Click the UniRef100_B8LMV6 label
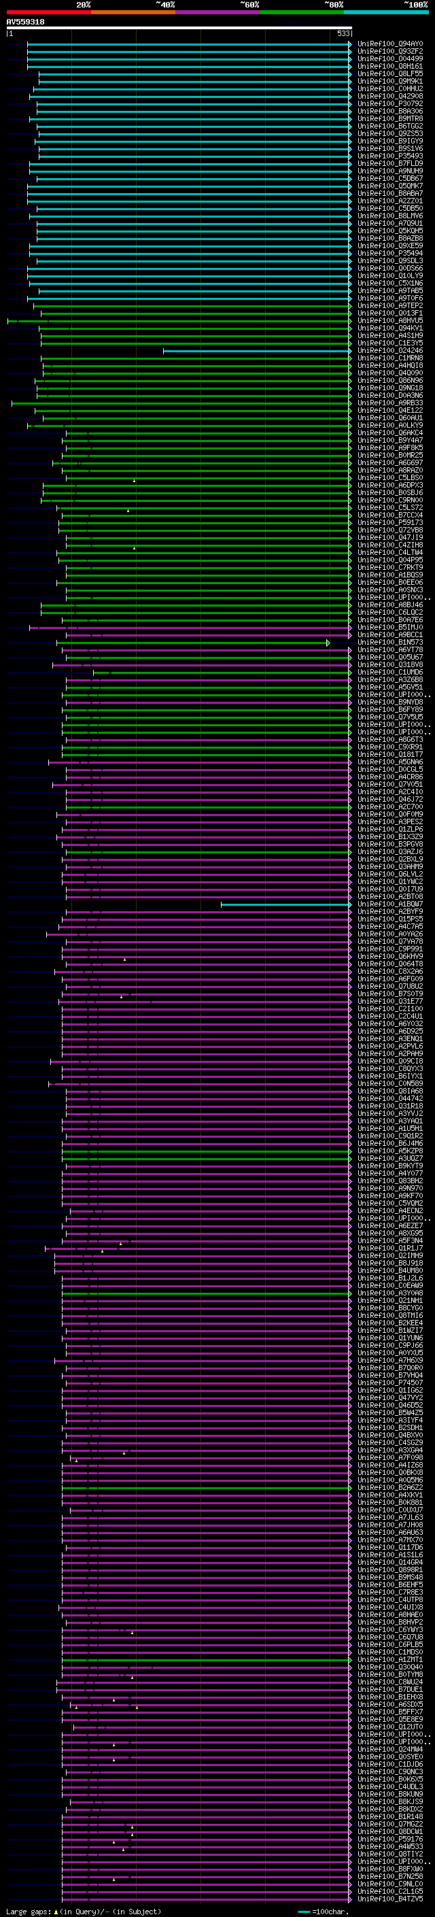435x1917 pixels. (x=390, y=216)
